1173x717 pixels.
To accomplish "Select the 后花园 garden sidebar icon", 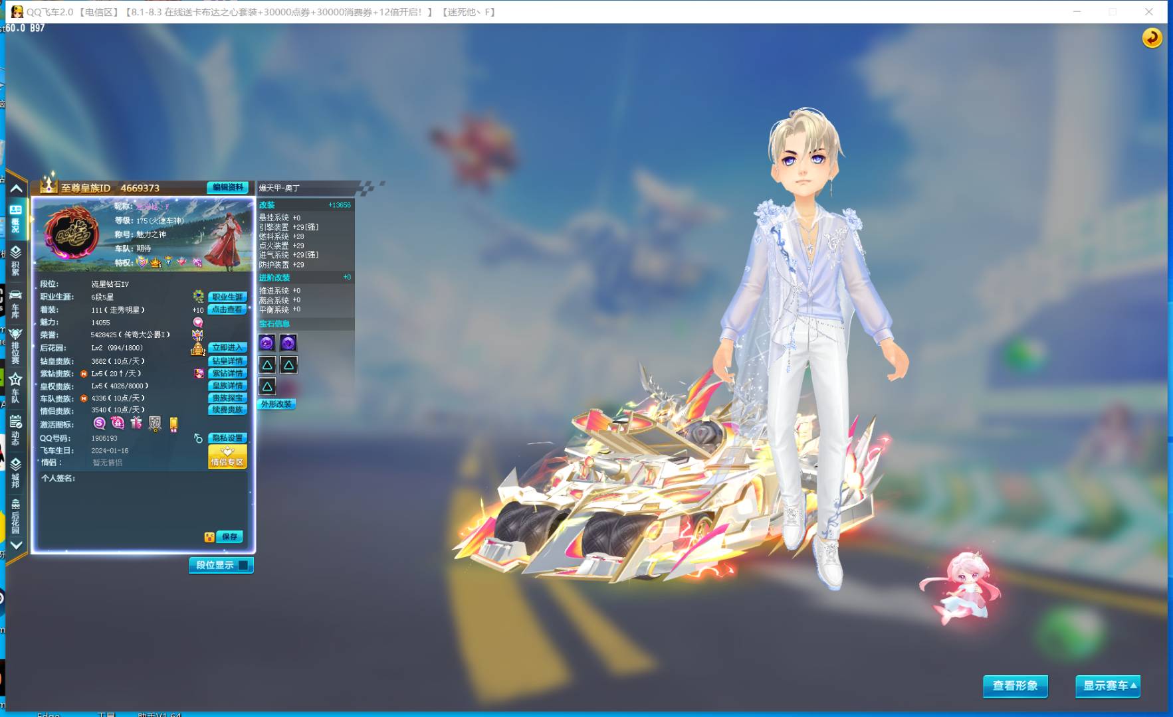I will (x=15, y=516).
